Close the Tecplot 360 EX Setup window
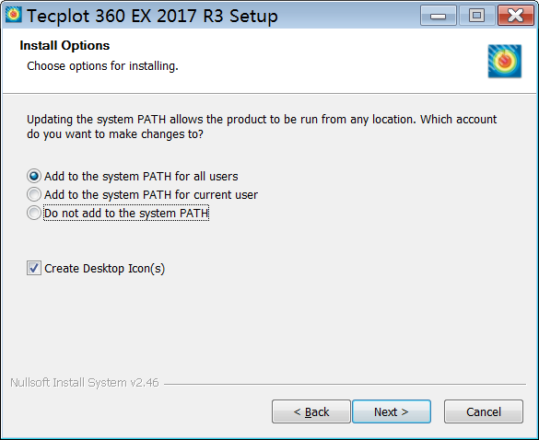539x440 pixels. coord(516,16)
